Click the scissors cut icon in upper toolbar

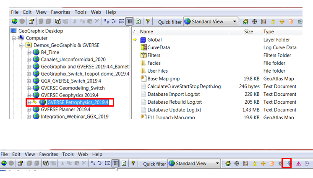[75, 21]
